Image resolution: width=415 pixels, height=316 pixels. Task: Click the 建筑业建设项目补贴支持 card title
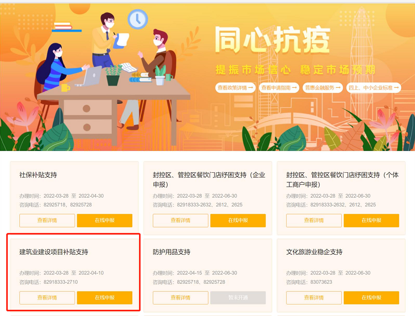pyautogui.click(x=54, y=252)
